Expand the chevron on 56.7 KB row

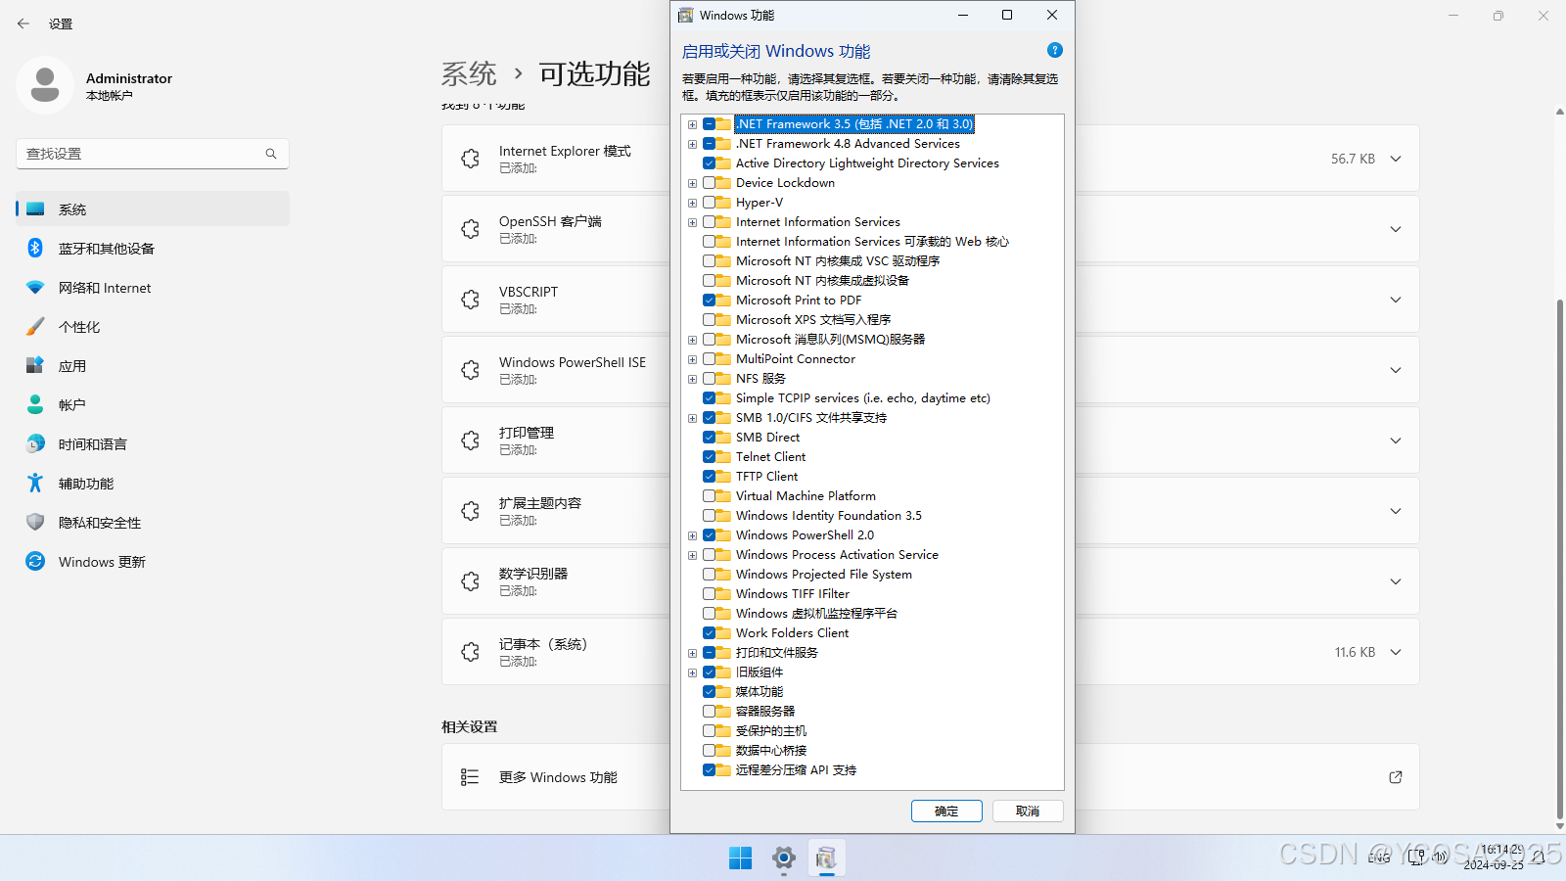pyautogui.click(x=1396, y=159)
